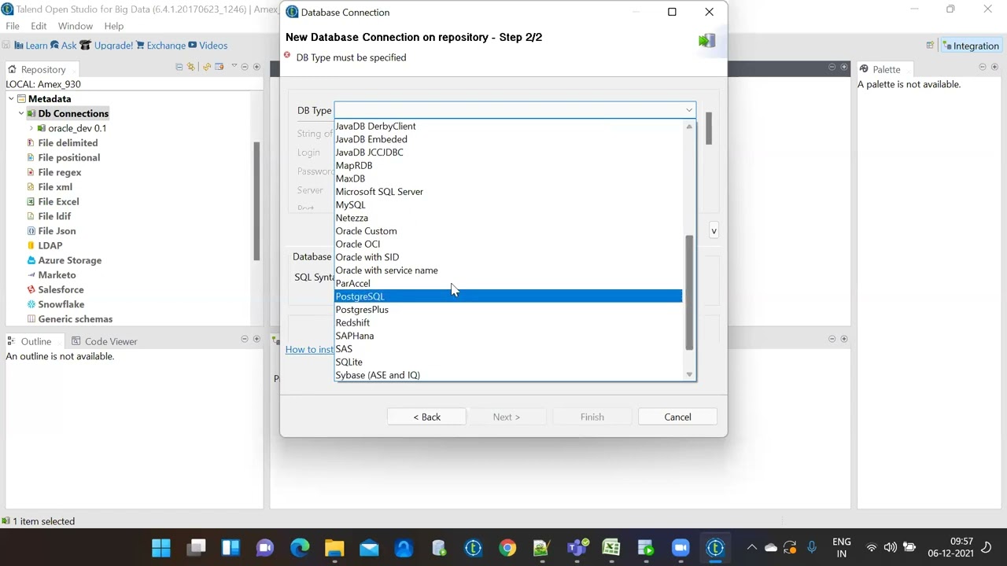The height and width of the screenshot is (566, 1007).
Task: Open the DB Type combo arrow
Action: point(689,110)
